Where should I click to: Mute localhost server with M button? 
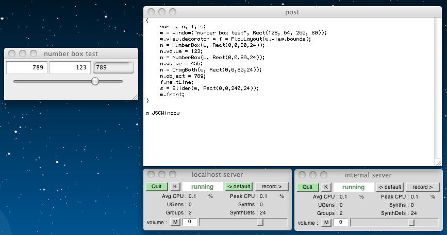pos(175,222)
